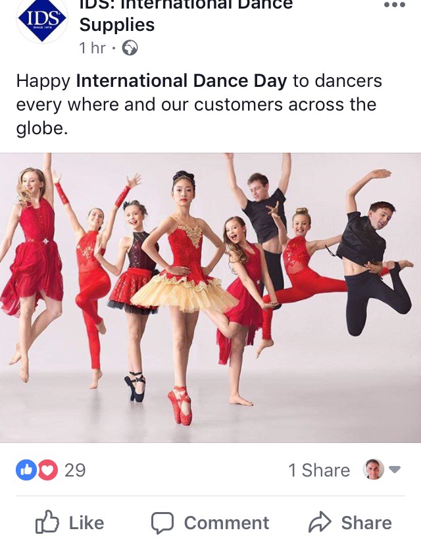Click the 1 hr post timestamp
This screenshot has width=421, height=543.
tap(92, 48)
